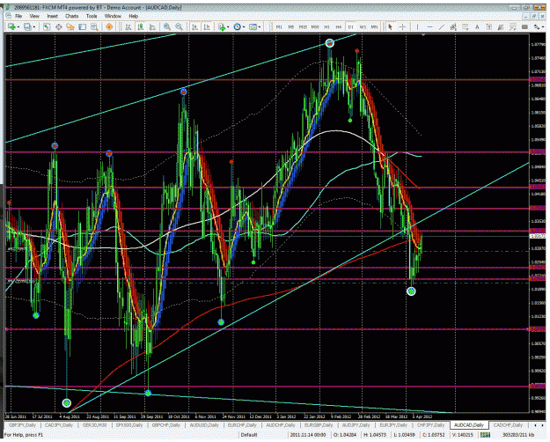The height and width of the screenshot is (442, 550).
Task: Switch to the GBPJPY,Daily chart tab
Action: [x=22, y=425]
